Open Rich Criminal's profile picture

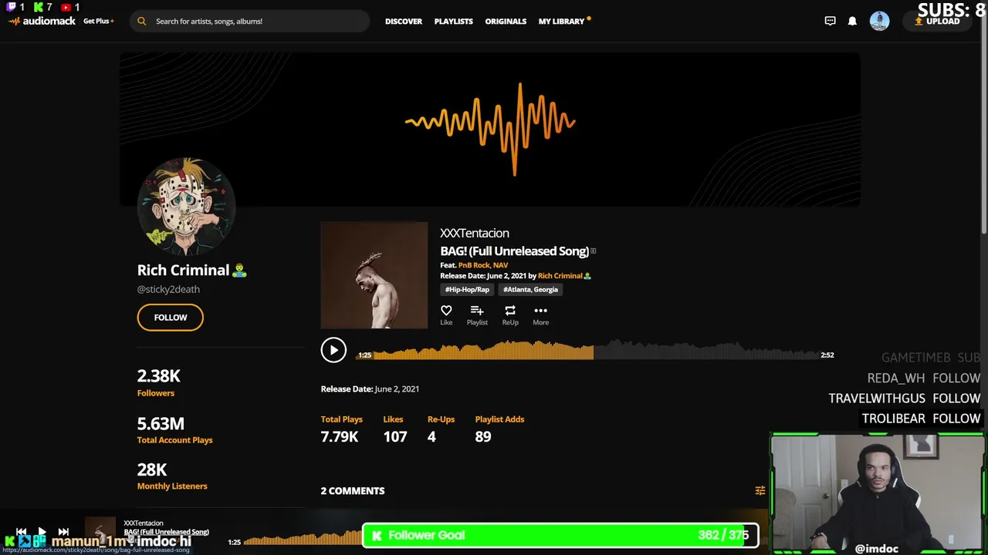(x=186, y=207)
